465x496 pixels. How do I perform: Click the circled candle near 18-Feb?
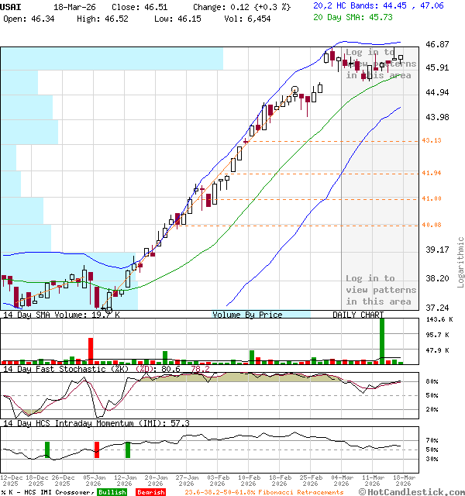click(x=294, y=91)
